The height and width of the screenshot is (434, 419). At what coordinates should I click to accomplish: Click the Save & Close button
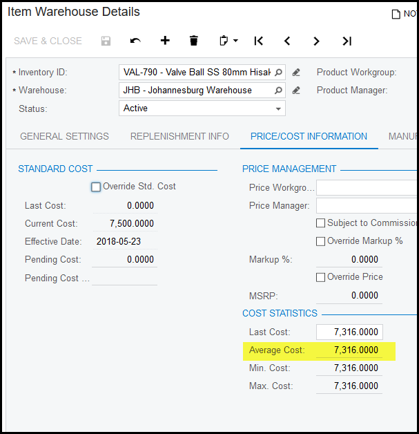click(48, 41)
